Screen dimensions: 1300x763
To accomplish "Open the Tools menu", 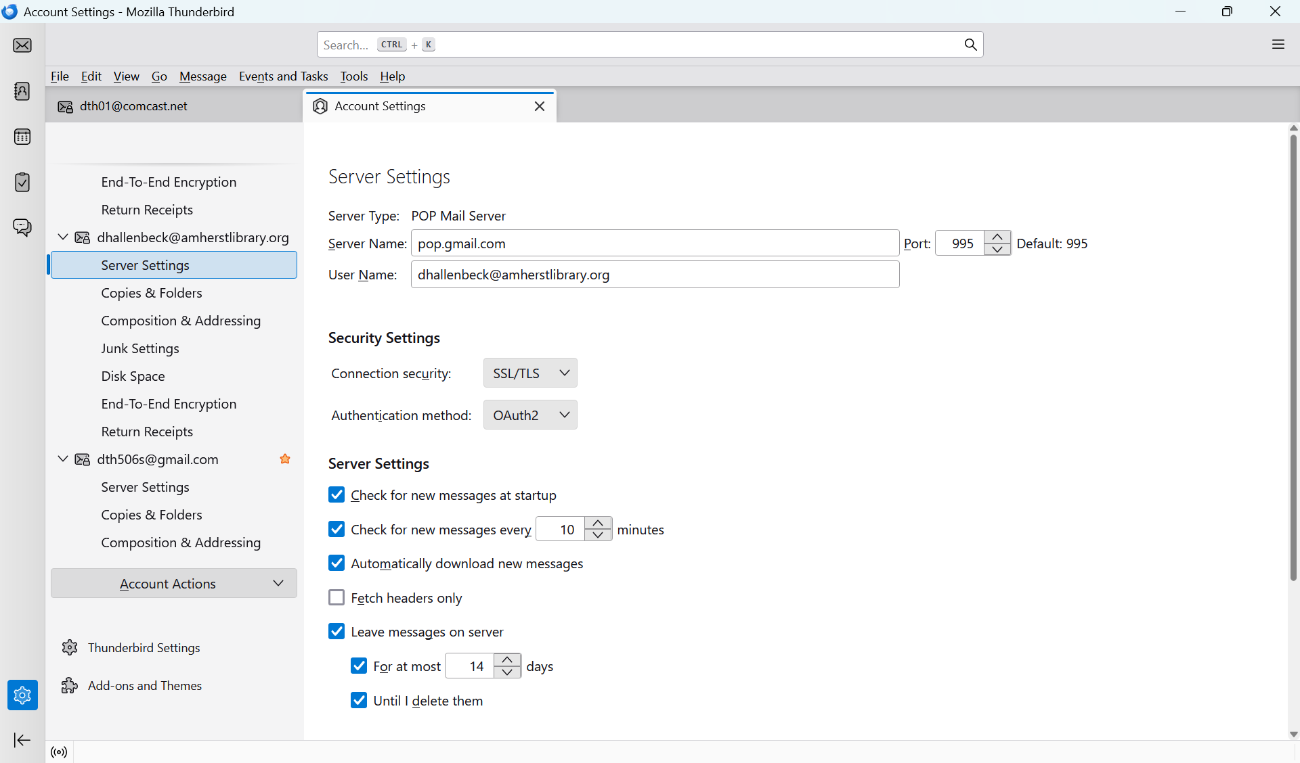I will point(353,76).
